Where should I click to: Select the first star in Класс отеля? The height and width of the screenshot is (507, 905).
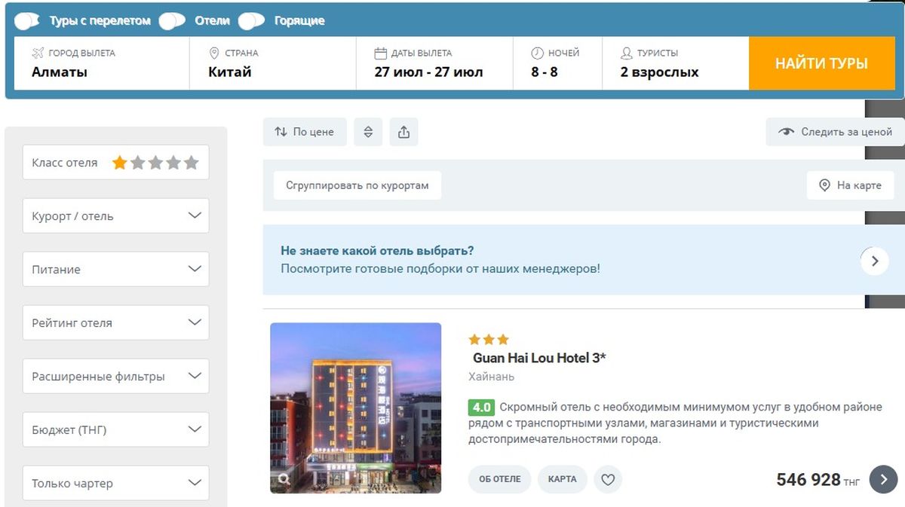click(x=119, y=162)
